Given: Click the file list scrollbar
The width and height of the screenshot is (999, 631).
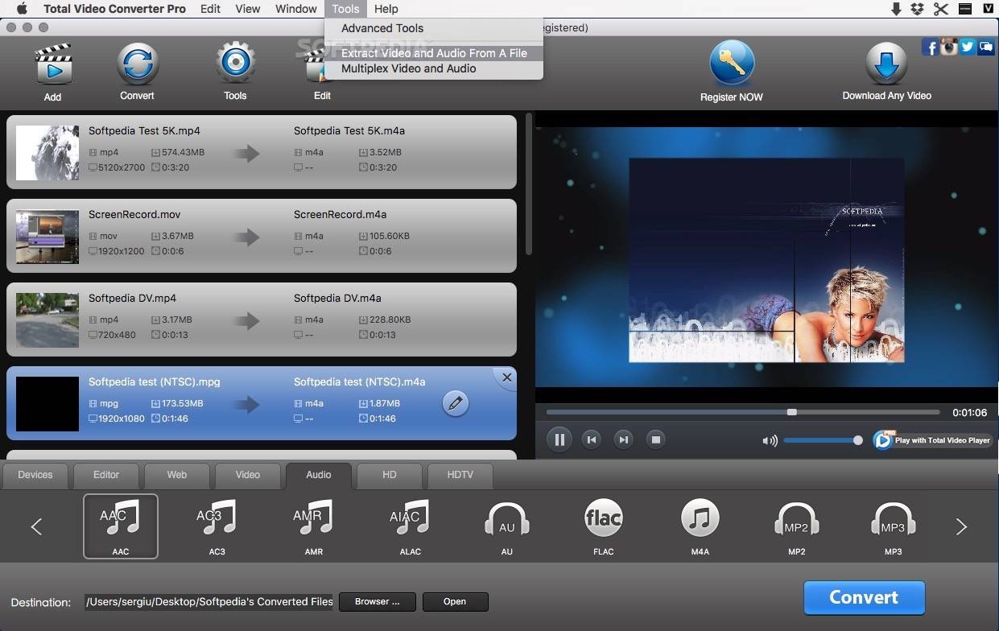Looking at the screenshot, I should (528, 184).
